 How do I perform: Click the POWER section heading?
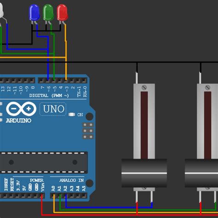tap(37, 180)
